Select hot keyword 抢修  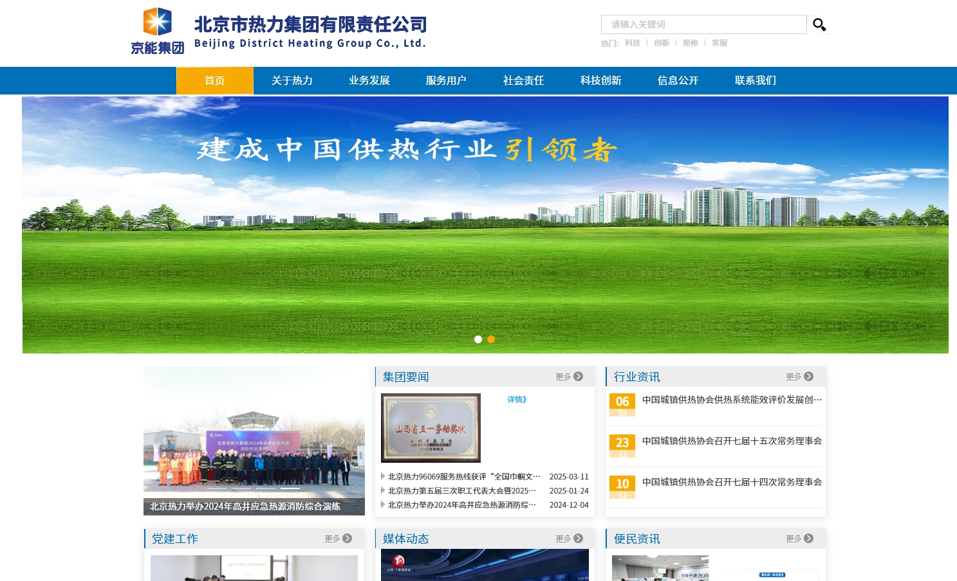pos(690,43)
